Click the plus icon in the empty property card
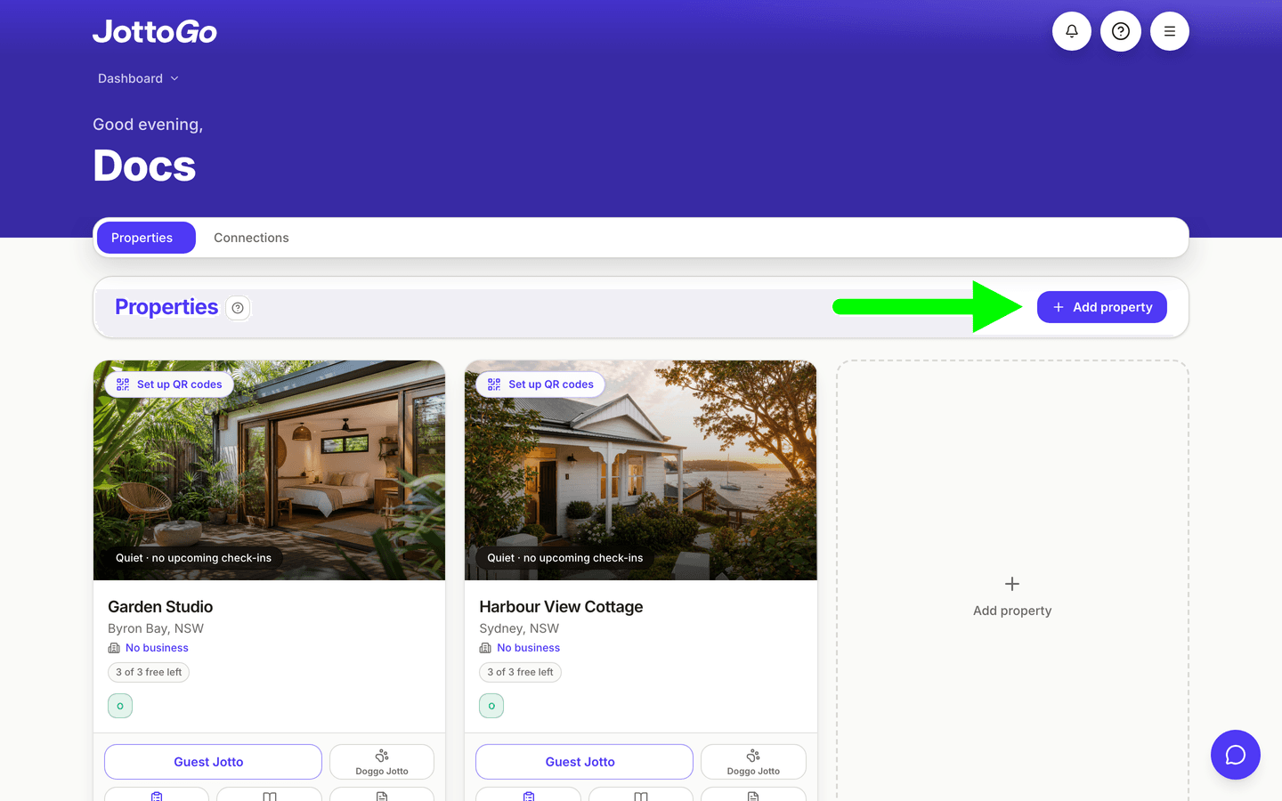 (1012, 584)
